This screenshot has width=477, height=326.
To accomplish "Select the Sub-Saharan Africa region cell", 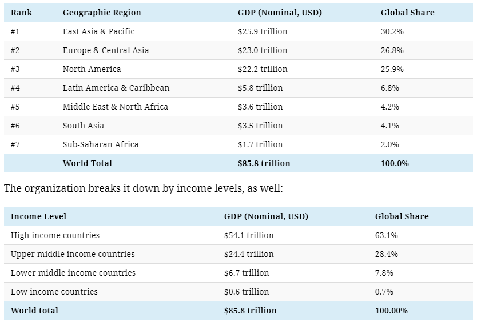I will coord(101,144).
